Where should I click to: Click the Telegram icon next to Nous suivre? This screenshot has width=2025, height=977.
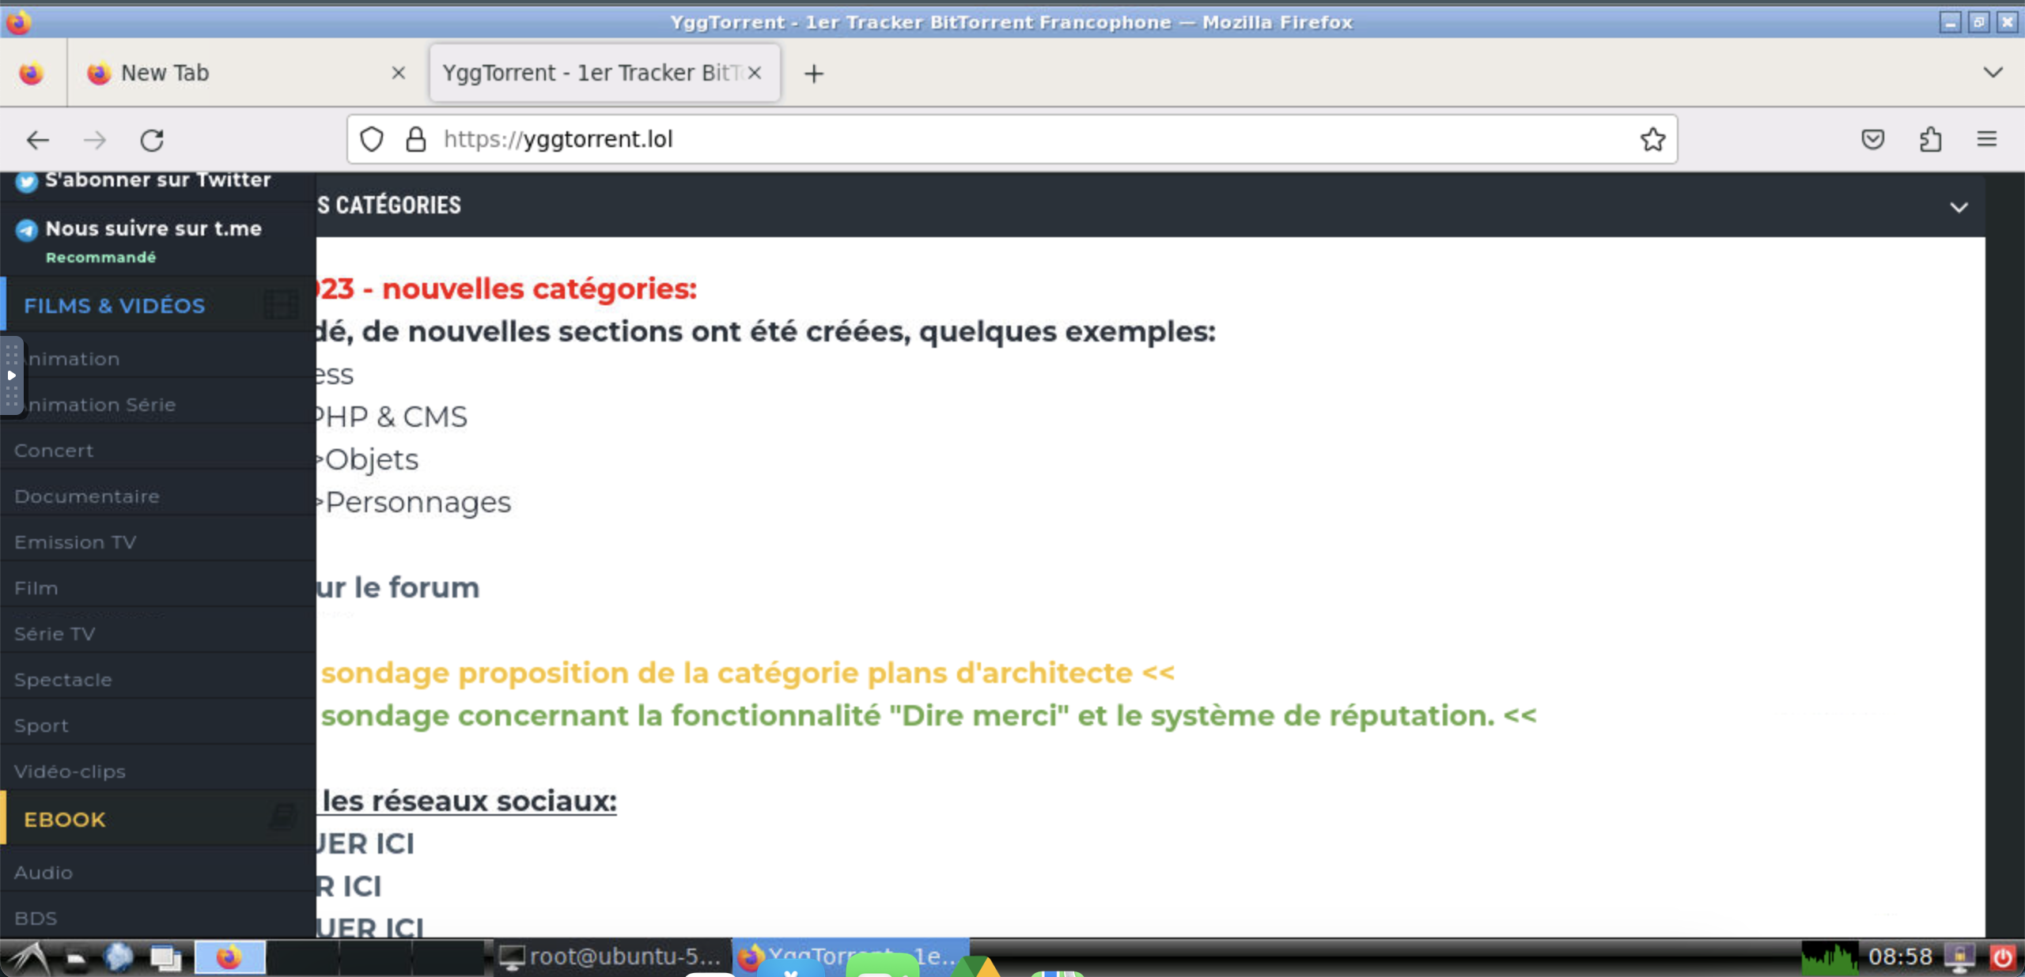click(x=25, y=230)
